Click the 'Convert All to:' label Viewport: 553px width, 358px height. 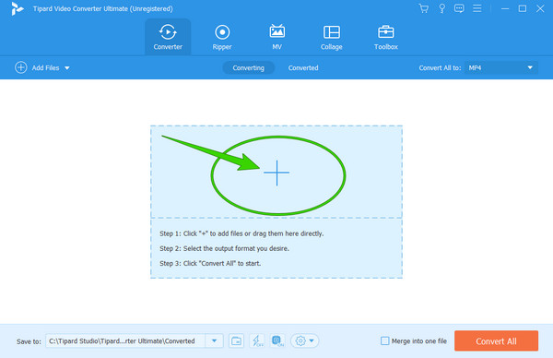(440, 67)
